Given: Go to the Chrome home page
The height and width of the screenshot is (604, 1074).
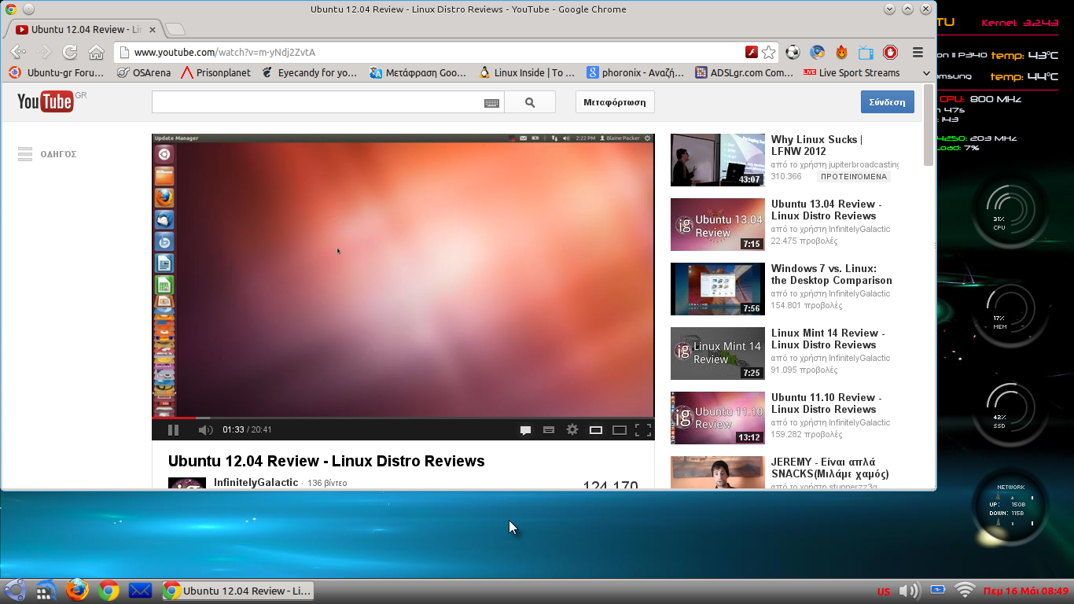Looking at the screenshot, I should tap(96, 53).
